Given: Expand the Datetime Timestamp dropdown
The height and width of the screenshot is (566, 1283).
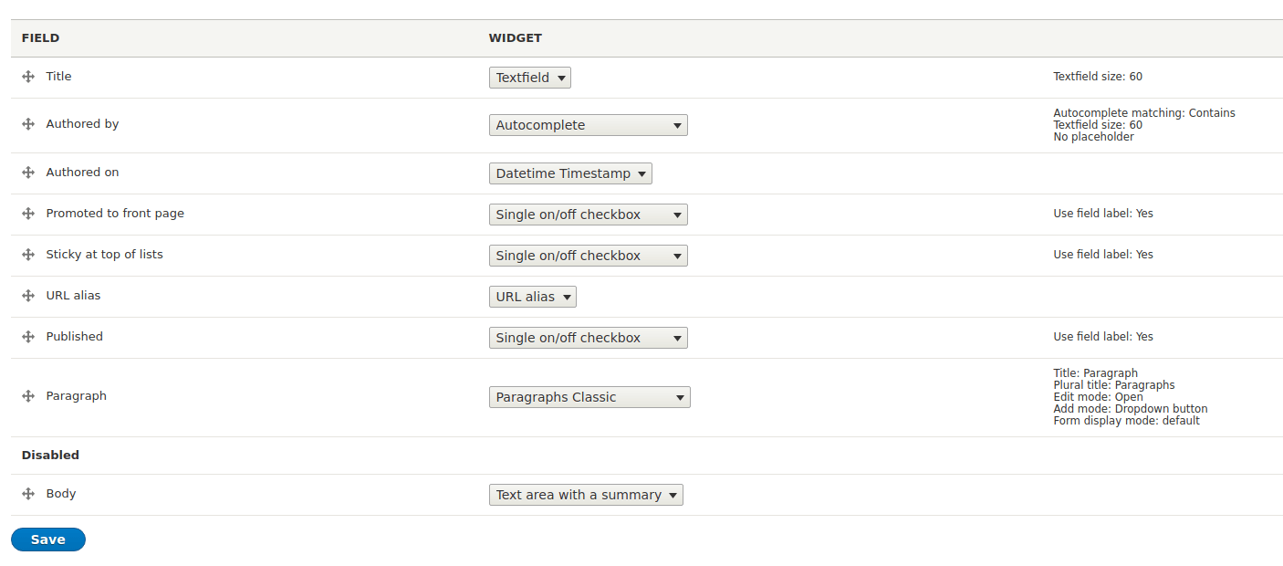Looking at the screenshot, I should [569, 173].
